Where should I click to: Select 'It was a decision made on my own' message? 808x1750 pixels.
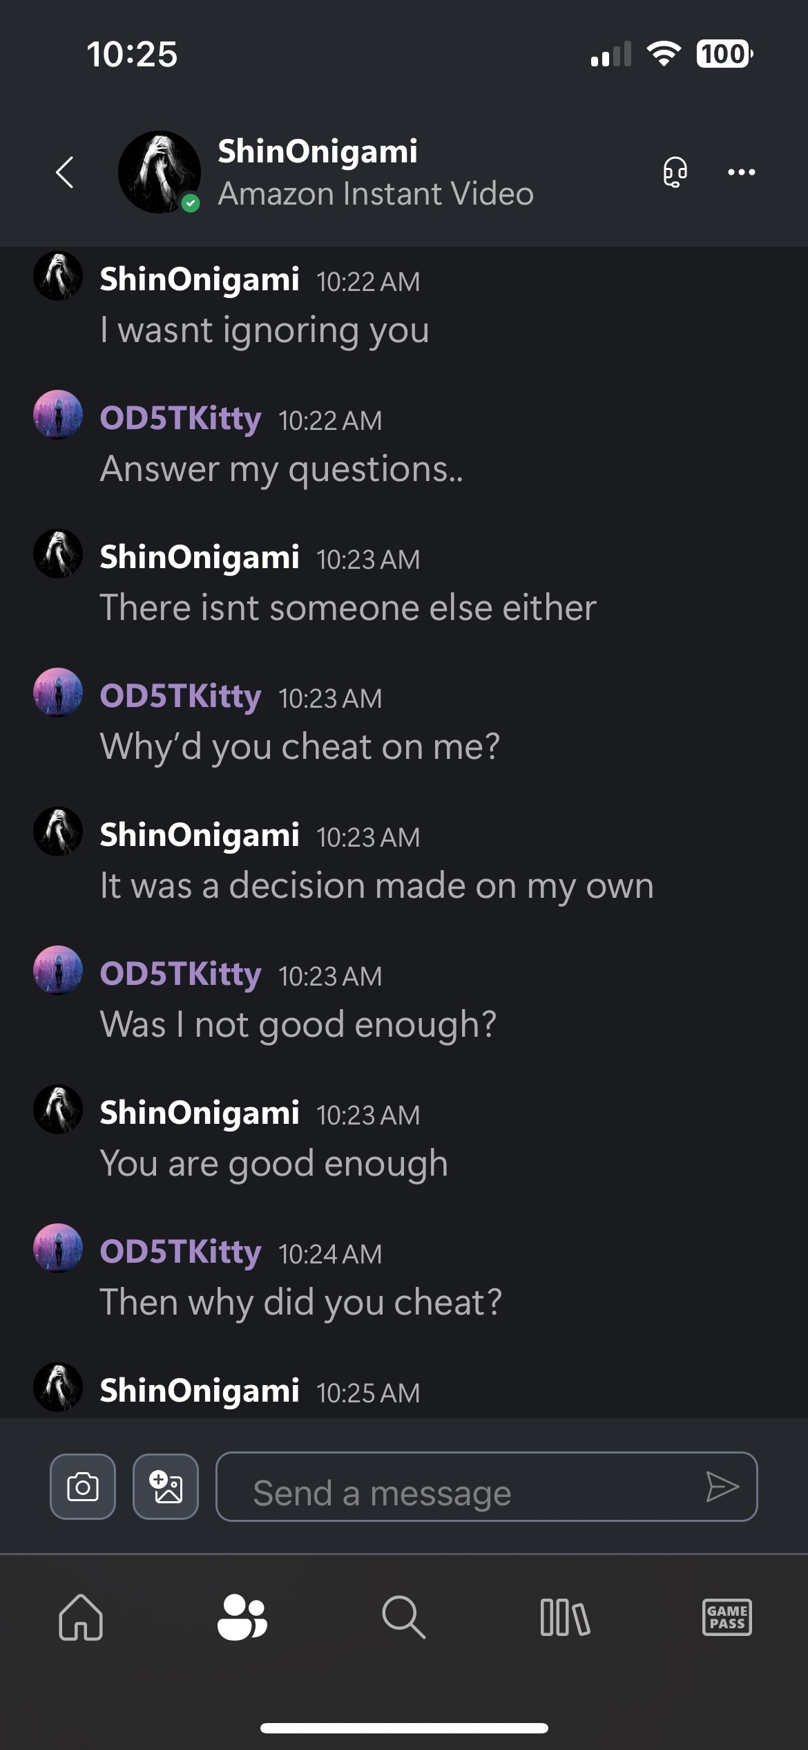coord(376,886)
